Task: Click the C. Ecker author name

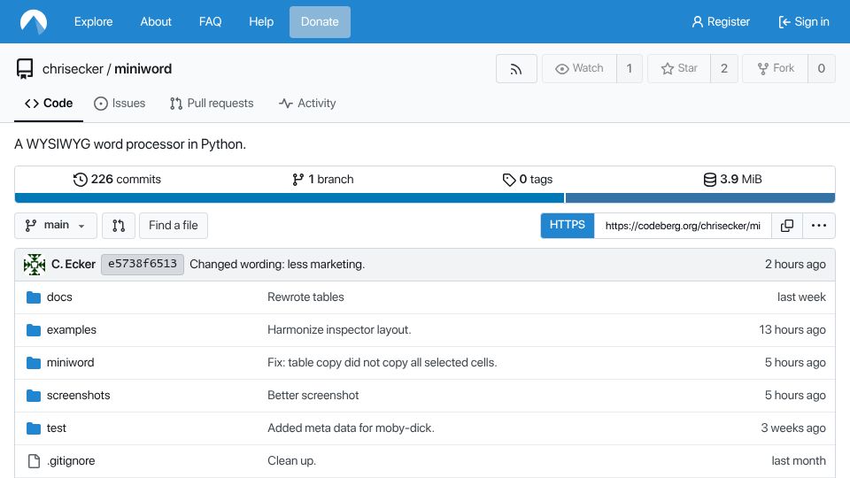Action: (x=73, y=265)
